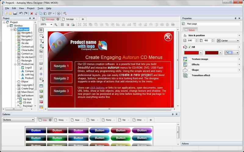
Task: Open the Project menu
Action: pyautogui.click(x=30, y=8)
